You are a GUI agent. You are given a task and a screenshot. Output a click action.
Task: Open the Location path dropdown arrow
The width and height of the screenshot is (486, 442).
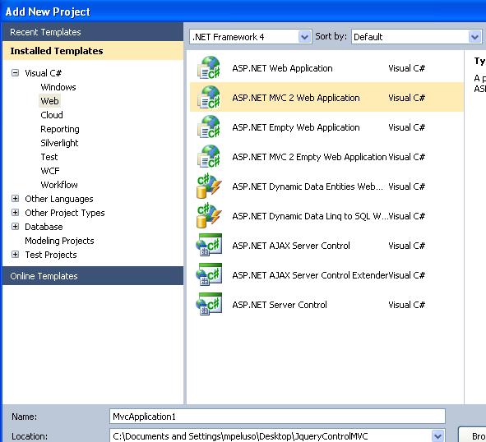(x=437, y=436)
